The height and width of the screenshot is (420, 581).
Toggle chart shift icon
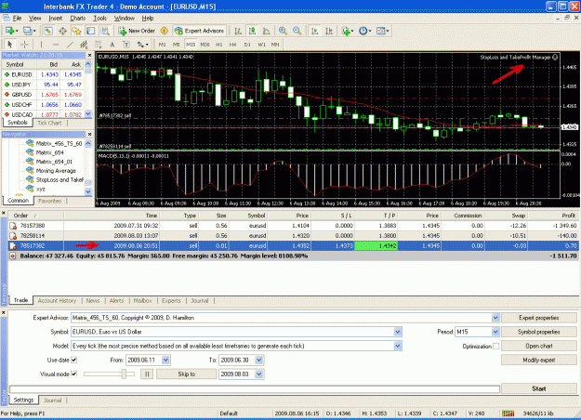coord(329,31)
